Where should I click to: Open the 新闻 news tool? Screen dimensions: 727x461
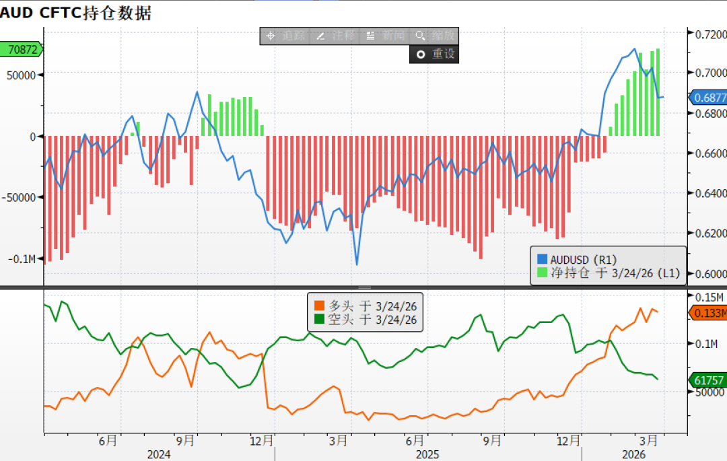385,36
